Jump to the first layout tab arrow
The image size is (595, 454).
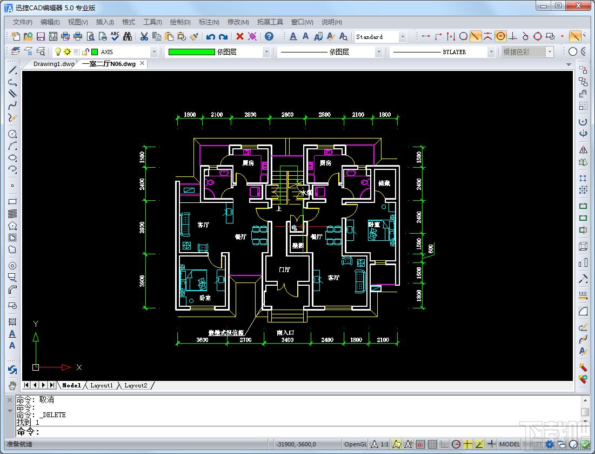(x=26, y=385)
